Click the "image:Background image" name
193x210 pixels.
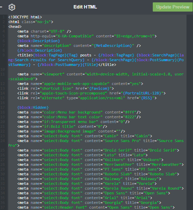pos(69,131)
